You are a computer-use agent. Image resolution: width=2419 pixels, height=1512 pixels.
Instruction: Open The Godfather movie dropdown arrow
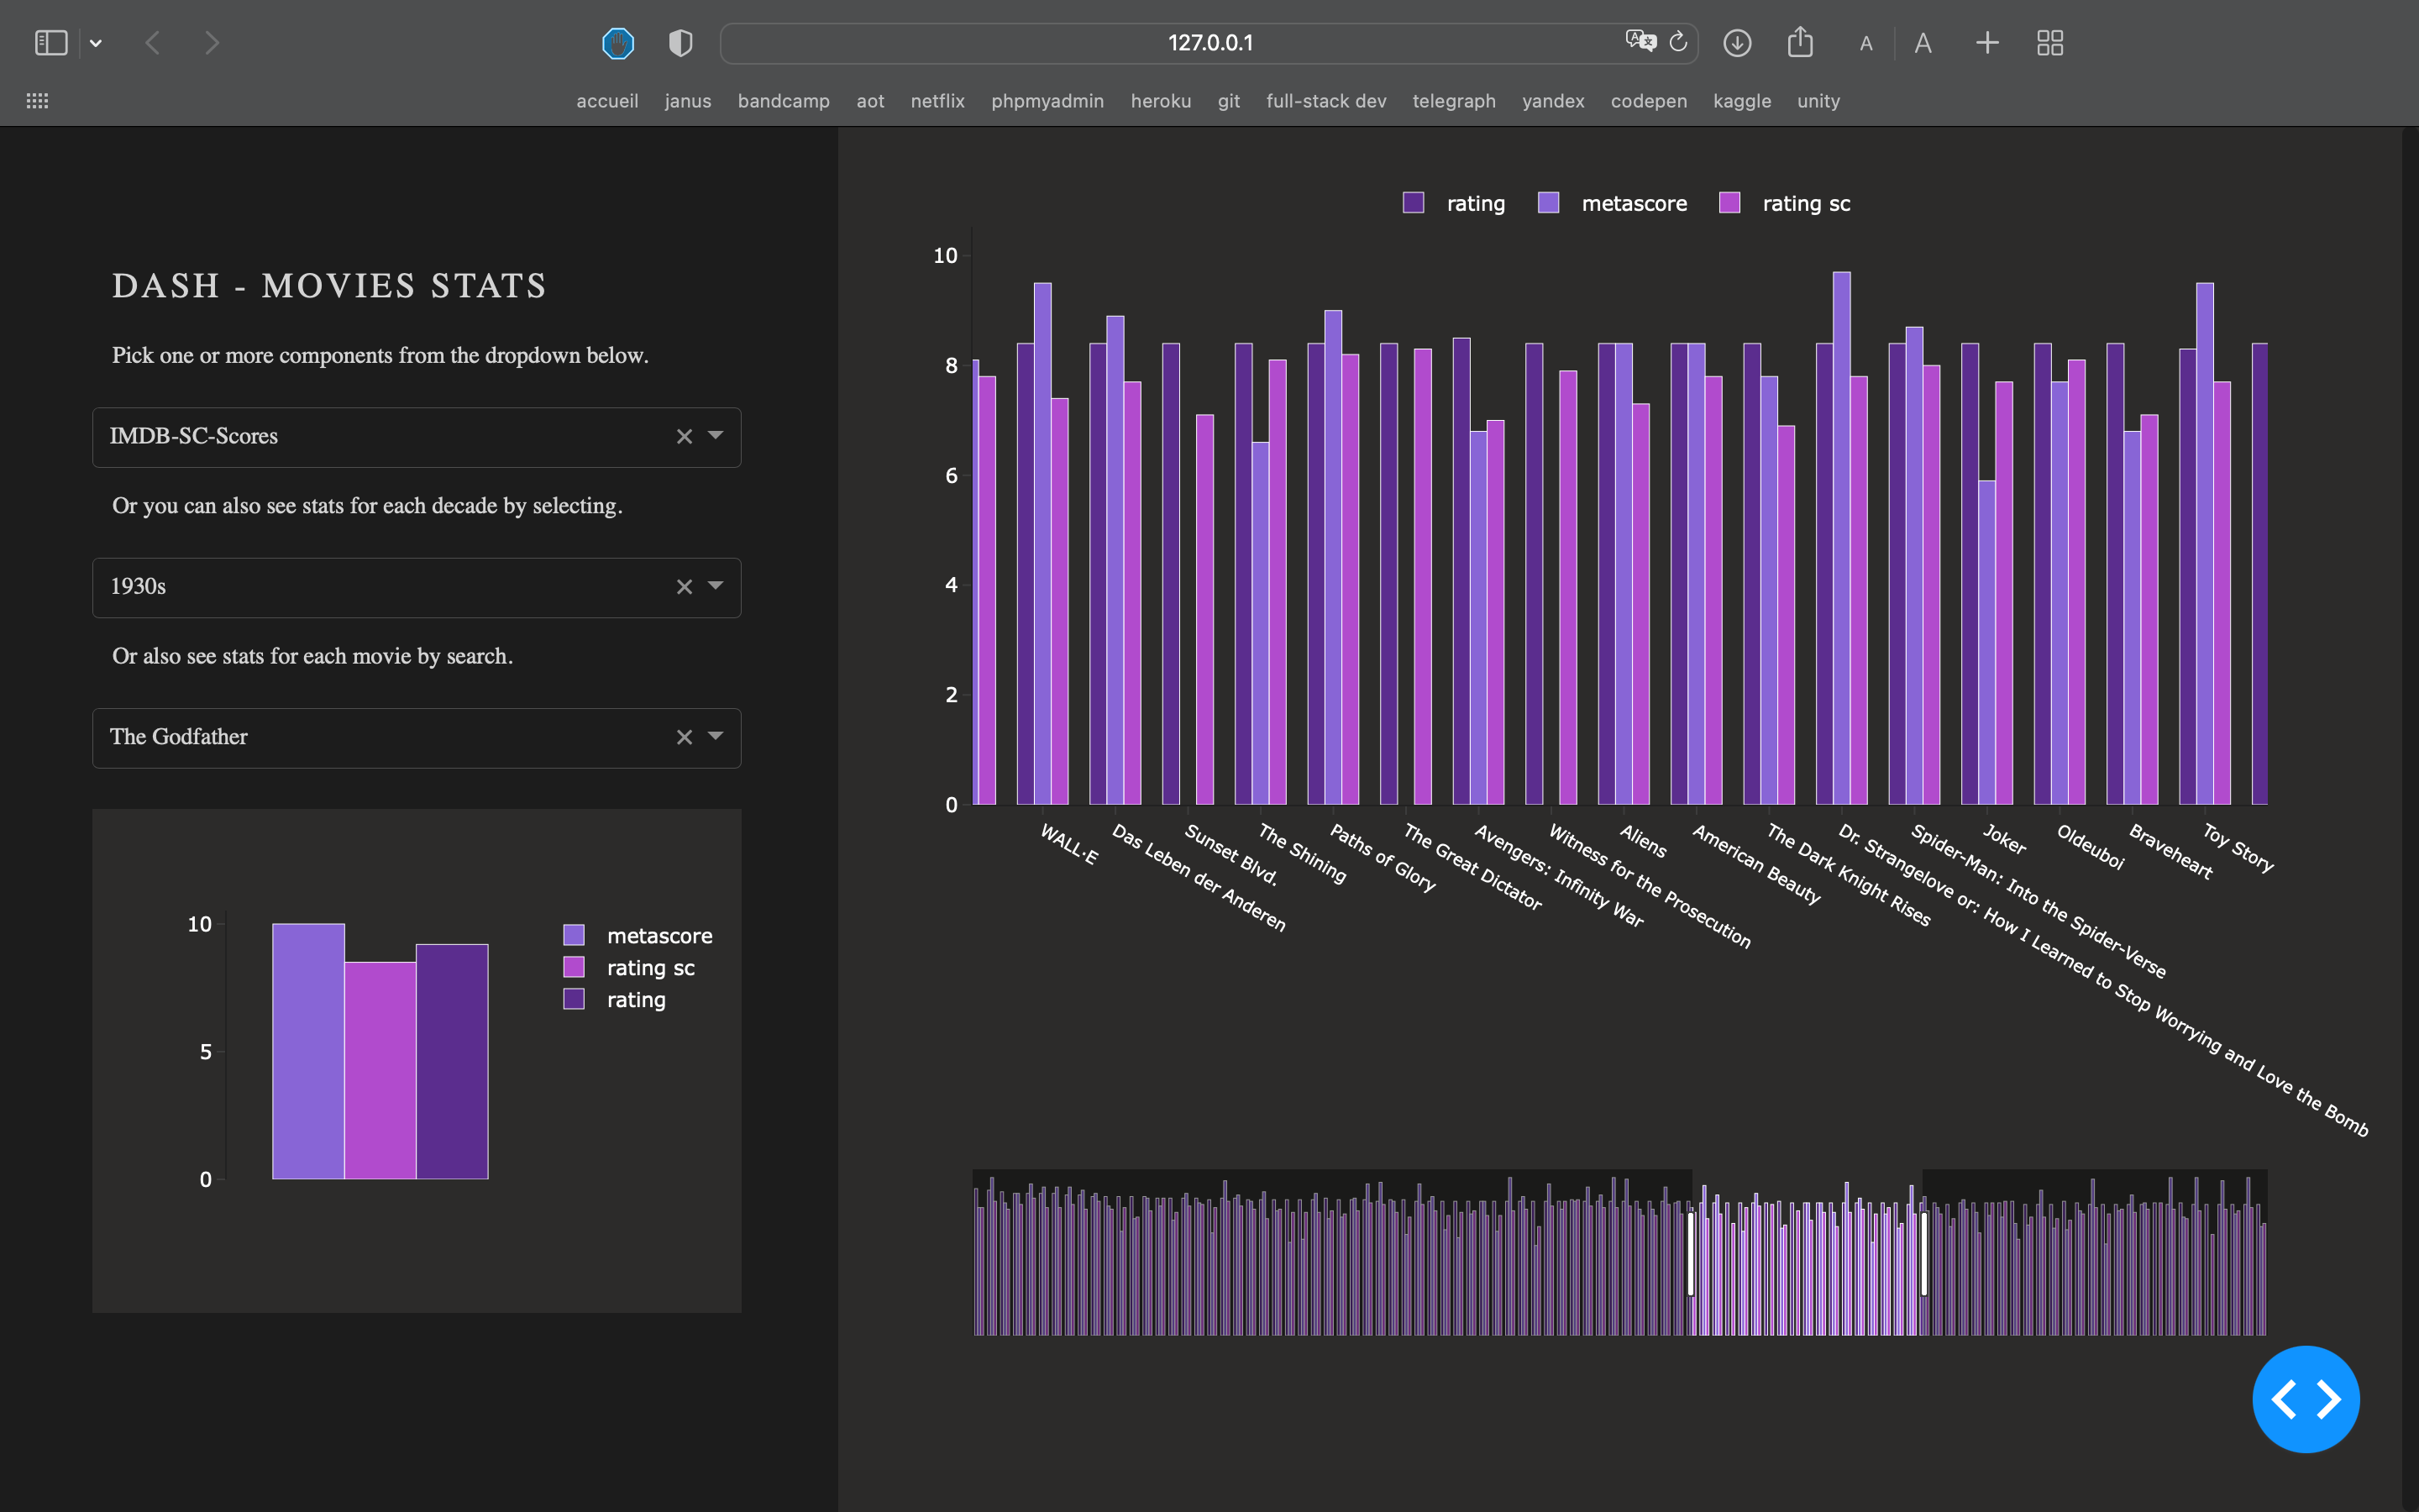(x=716, y=736)
